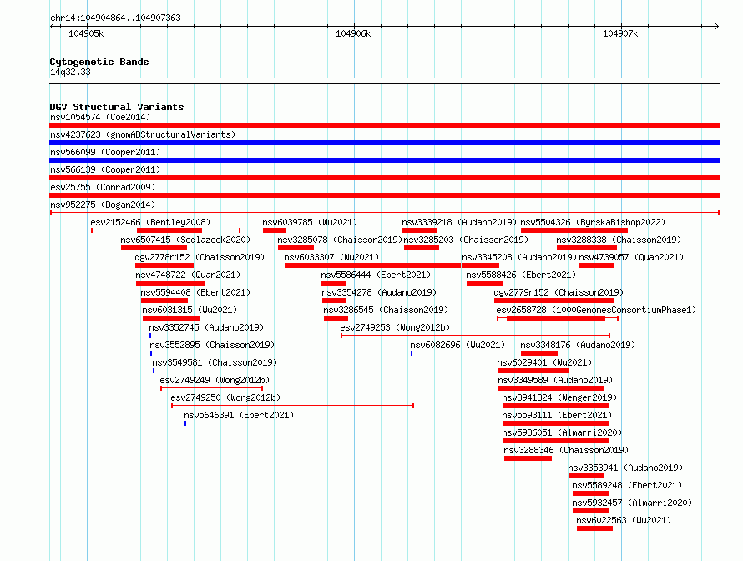This screenshot has height=561, width=743.
Task: Click the blue tick under nsv6082696 (Wu2021)
Action: click(x=412, y=353)
